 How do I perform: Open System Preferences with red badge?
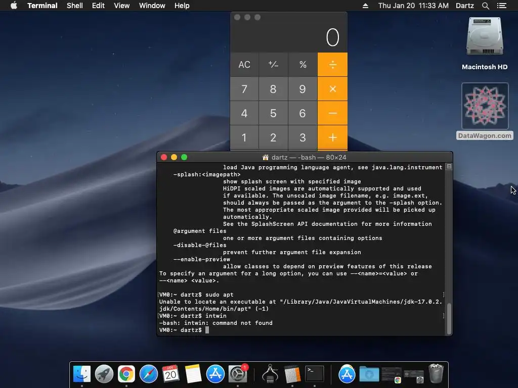click(x=238, y=374)
